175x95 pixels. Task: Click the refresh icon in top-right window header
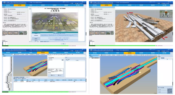pyautogui.click(x=158, y=4)
